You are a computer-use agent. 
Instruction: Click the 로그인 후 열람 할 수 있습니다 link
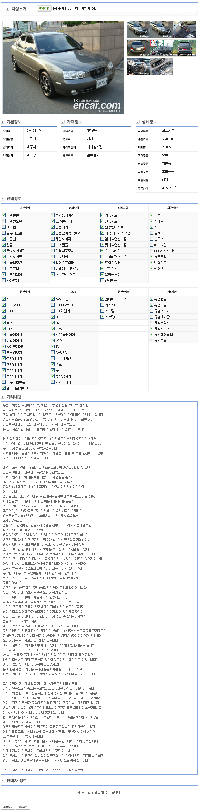tap(101, 792)
